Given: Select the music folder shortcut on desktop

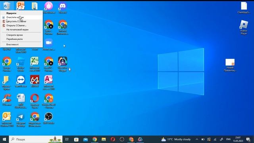Looking at the screenshot, I should click(7, 82).
